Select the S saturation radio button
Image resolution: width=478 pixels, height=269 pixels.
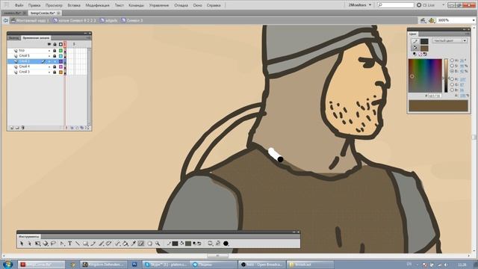pos(452,66)
